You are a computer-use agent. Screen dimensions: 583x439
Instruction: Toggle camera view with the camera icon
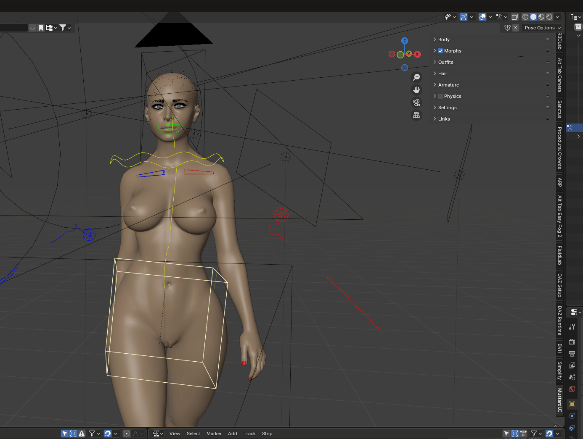pos(416,103)
